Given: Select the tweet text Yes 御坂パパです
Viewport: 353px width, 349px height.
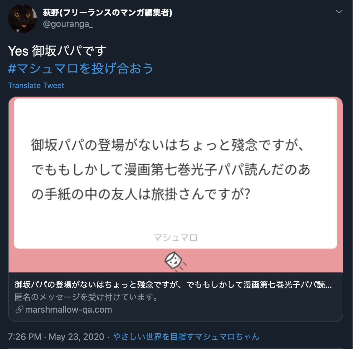Looking at the screenshot, I should [x=57, y=51].
